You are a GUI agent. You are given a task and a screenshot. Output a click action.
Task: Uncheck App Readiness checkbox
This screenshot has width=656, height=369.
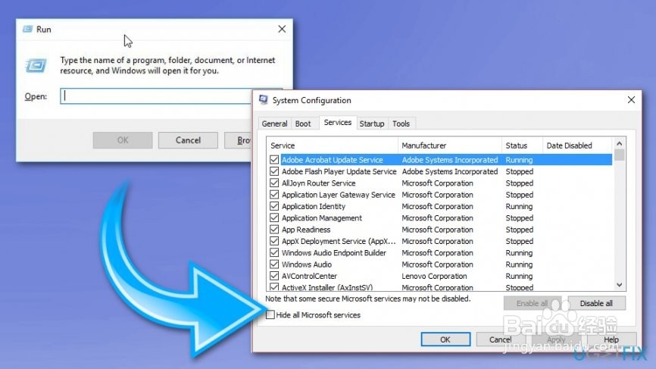pyautogui.click(x=274, y=230)
